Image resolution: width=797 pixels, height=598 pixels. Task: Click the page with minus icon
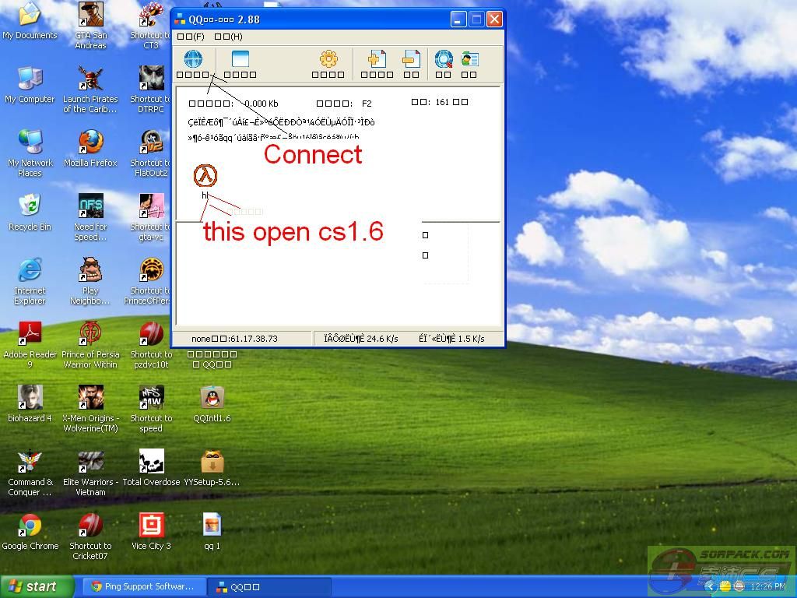411,59
